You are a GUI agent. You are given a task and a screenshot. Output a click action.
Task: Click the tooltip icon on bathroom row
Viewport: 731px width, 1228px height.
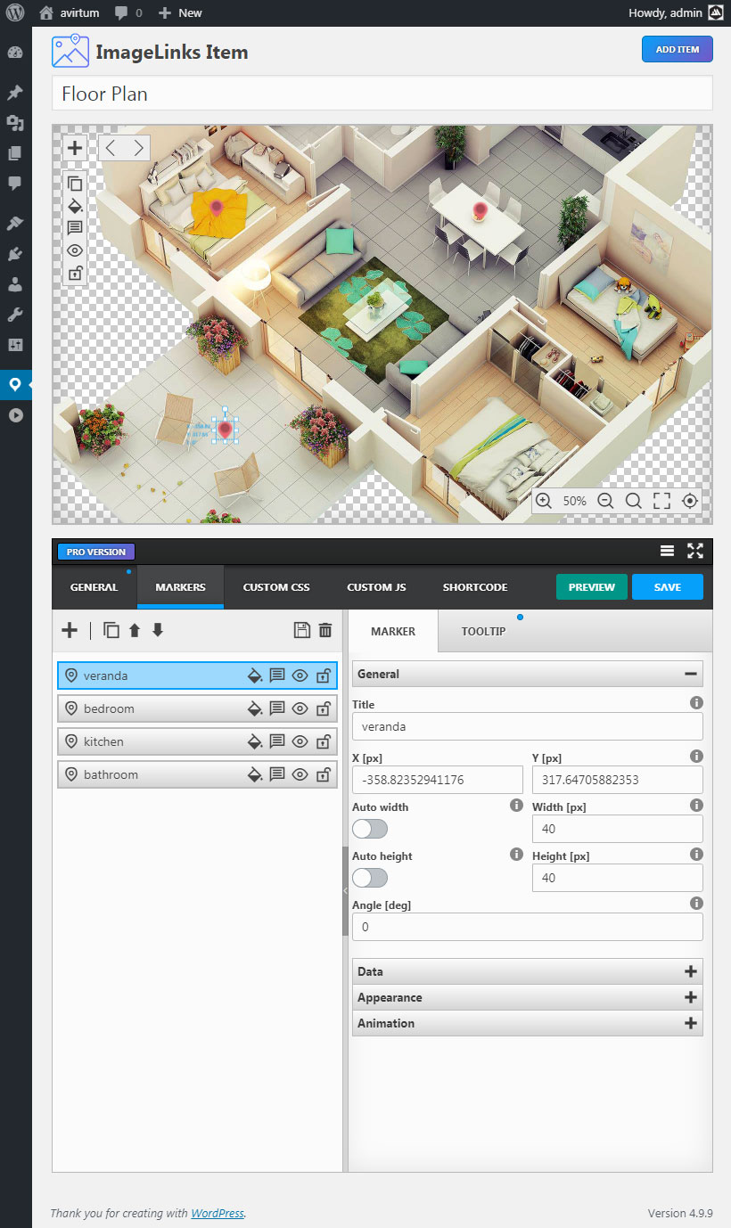(277, 774)
